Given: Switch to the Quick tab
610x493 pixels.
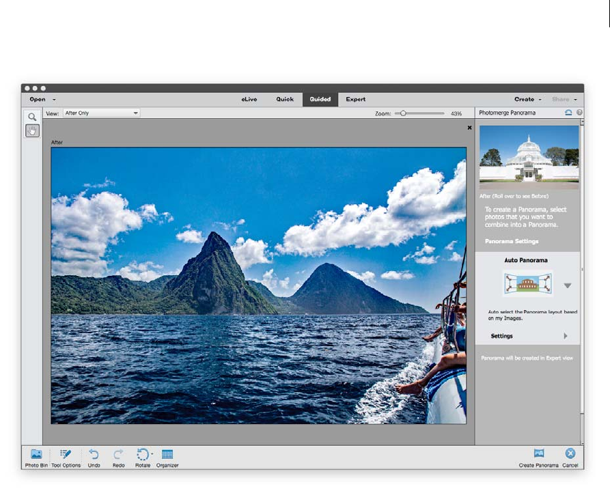Looking at the screenshot, I should point(285,100).
